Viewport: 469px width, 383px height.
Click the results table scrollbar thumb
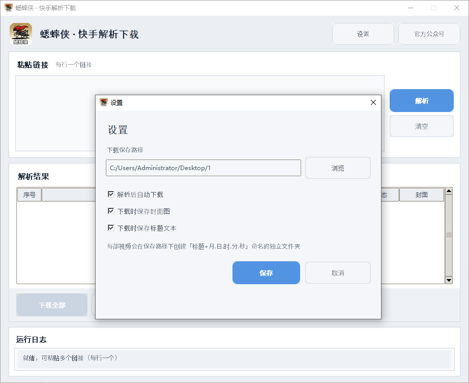(x=449, y=235)
